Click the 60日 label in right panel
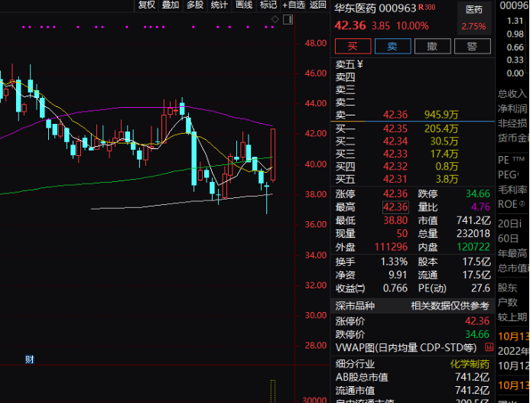Viewport: 530px width, 403px height. click(x=508, y=239)
